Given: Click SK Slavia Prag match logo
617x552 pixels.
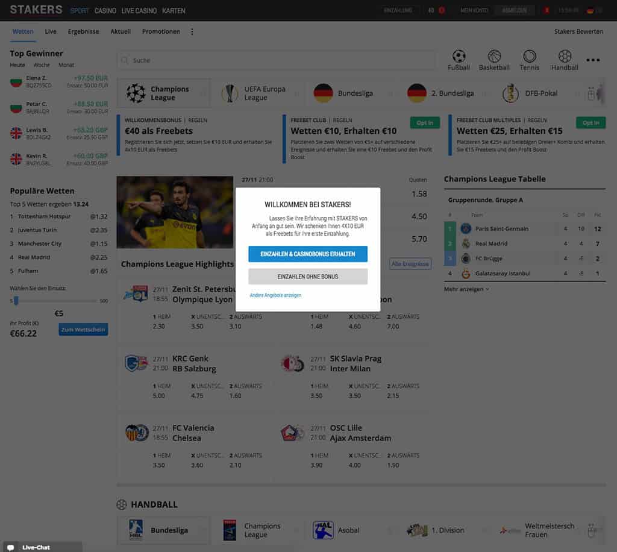Looking at the screenshot, I should pyautogui.click(x=292, y=363).
